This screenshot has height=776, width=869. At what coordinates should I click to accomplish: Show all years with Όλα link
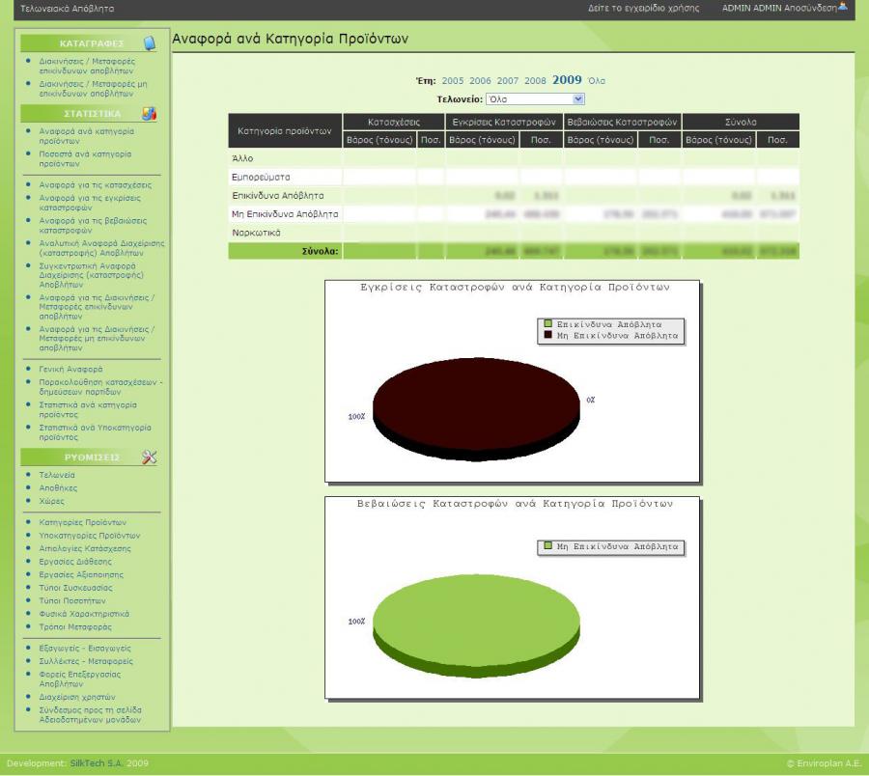click(597, 81)
